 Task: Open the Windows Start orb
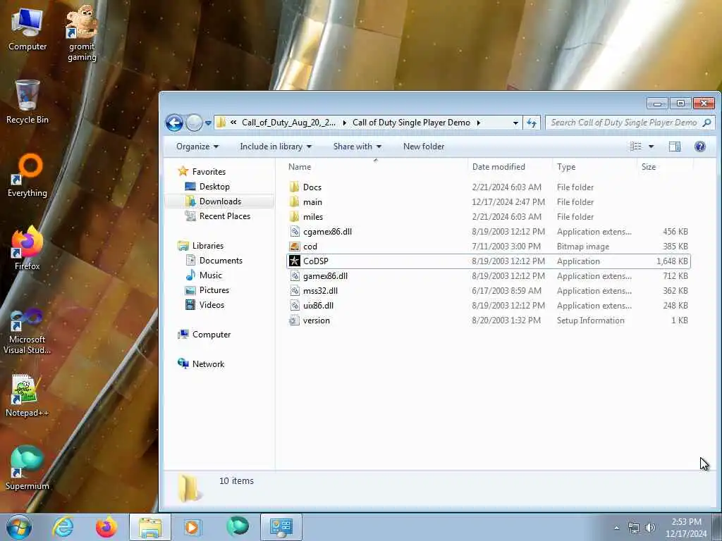pos(19,527)
